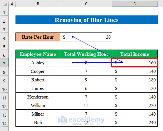Select row 4 header
This screenshot has width=163, height=131.
click(4, 37)
